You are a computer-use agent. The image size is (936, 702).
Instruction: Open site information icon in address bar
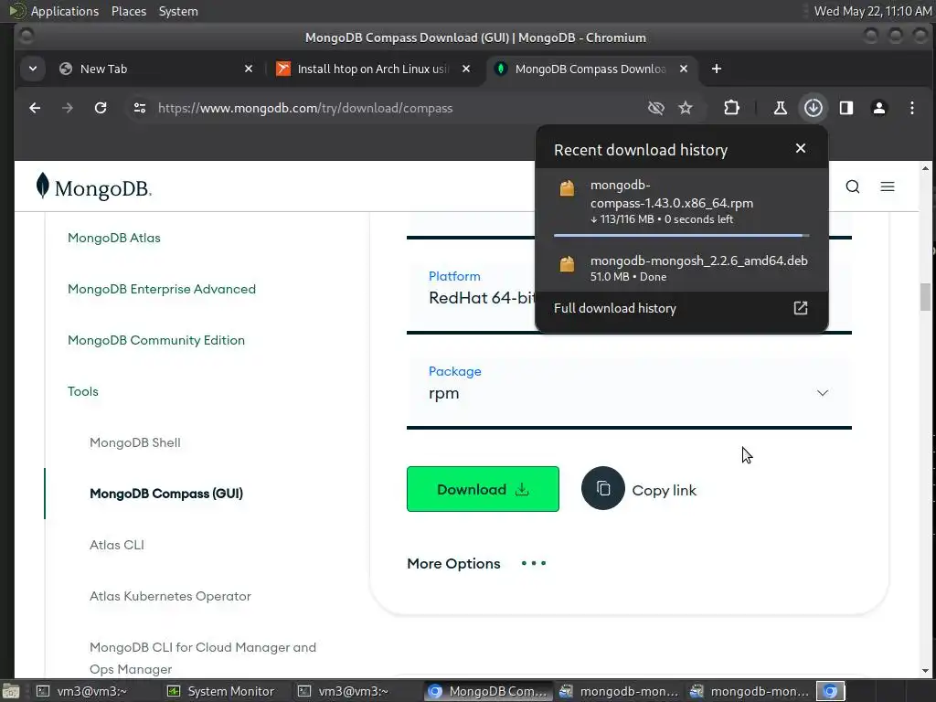[x=140, y=108]
